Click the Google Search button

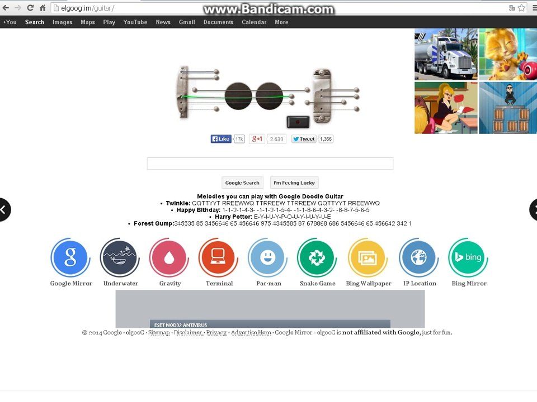pyautogui.click(x=242, y=183)
